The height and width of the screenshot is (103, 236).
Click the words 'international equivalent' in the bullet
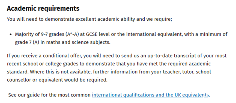click(x=154, y=34)
